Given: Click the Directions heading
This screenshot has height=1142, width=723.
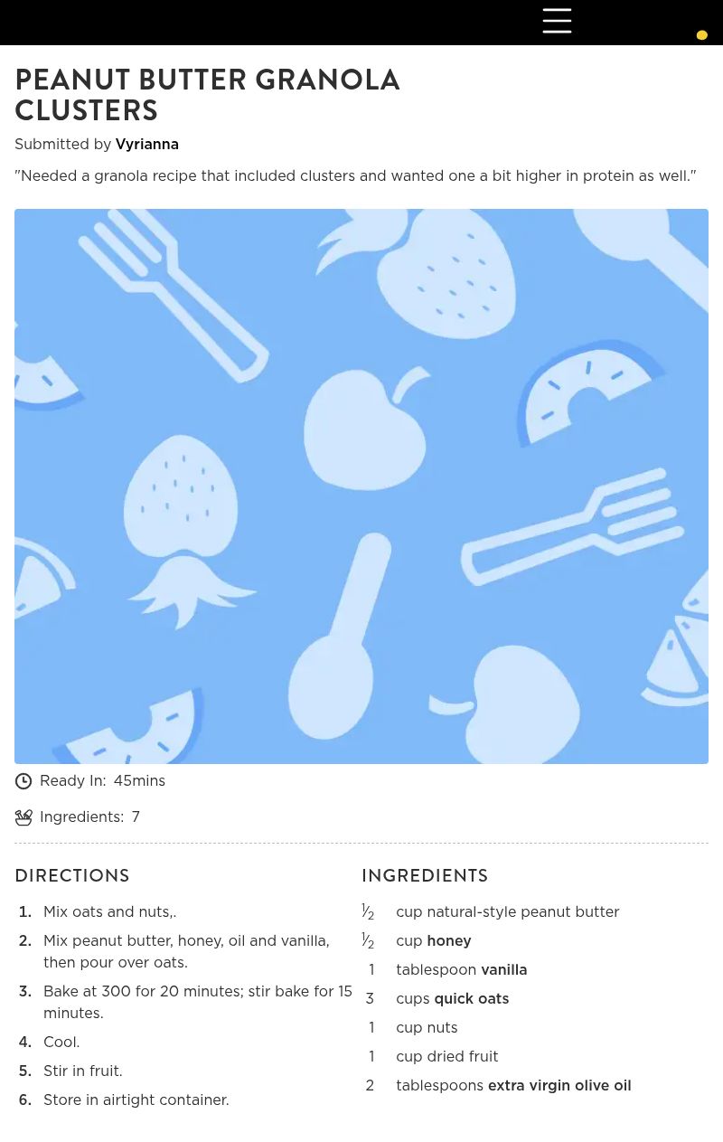Looking at the screenshot, I should coord(72,876).
